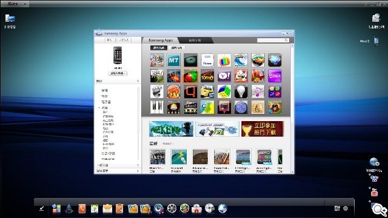Viewport: 388px width, 218px height.
Task: Open the gray footprint app icon
Action: click(x=157, y=91)
